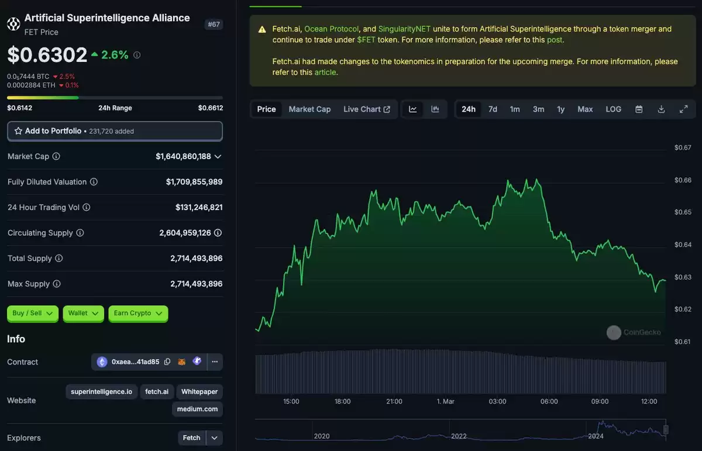Open Market Cap info tooltip icon
This screenshot has width=702, height=451.
56,156
